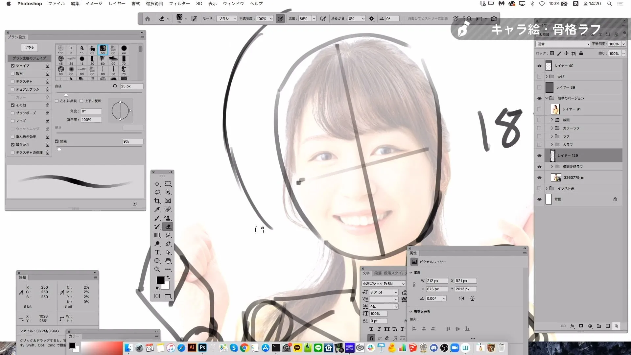This screenshot has height=355, width=631.
Task: Open the layer blend mode dropdown showing 通常
Action: pos(563,44)
